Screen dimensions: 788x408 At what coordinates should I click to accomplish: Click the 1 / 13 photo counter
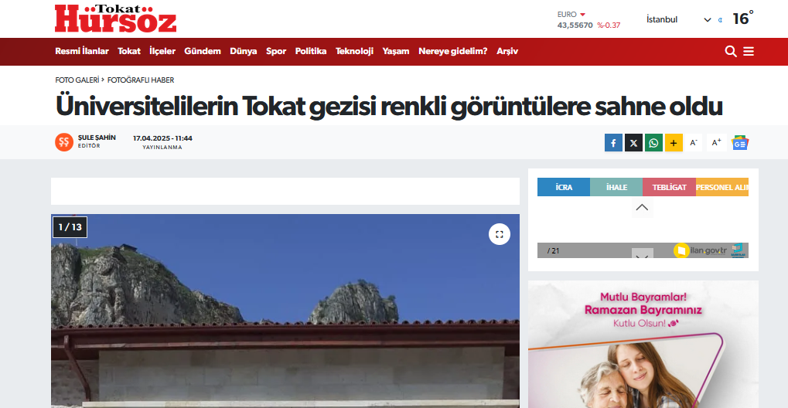(70, 227)
